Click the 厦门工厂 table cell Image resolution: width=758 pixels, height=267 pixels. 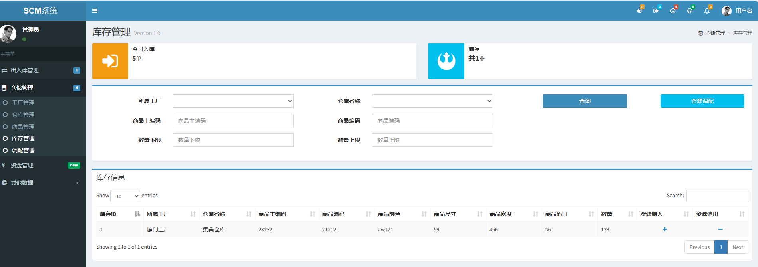click(x=171, y=229)
